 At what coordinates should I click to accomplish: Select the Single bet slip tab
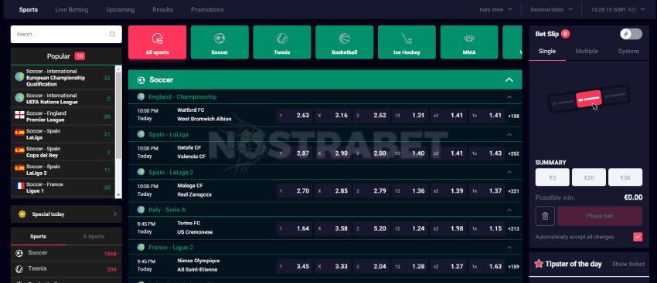547,52
